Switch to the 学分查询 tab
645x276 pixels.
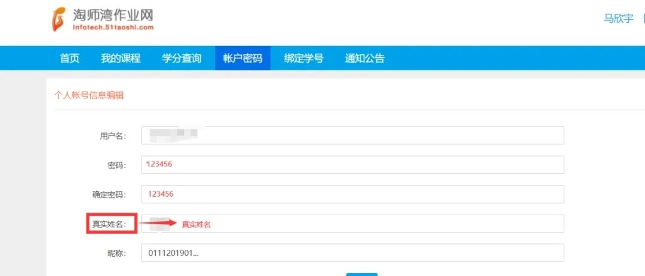pyautogui.click(x=182, y=58)
